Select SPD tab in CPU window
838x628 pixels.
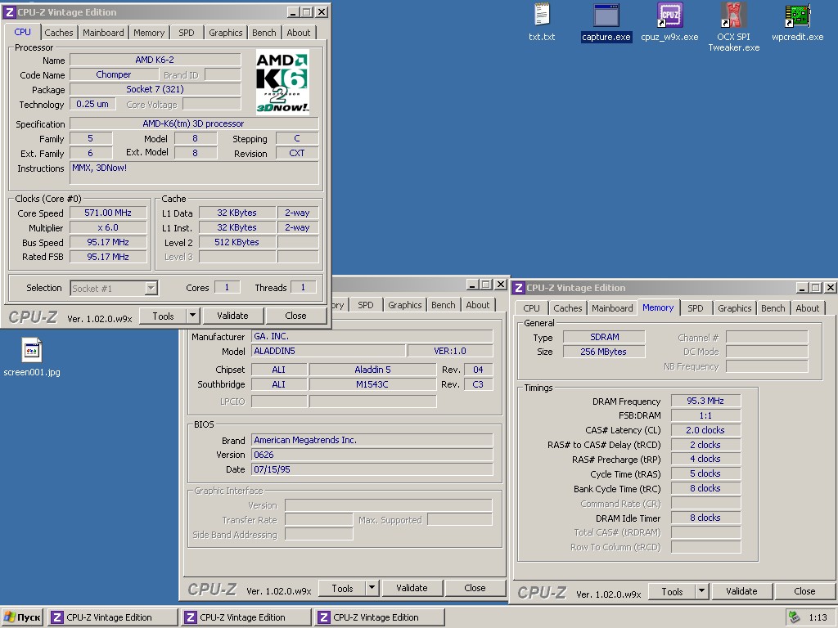coord(187,33)
